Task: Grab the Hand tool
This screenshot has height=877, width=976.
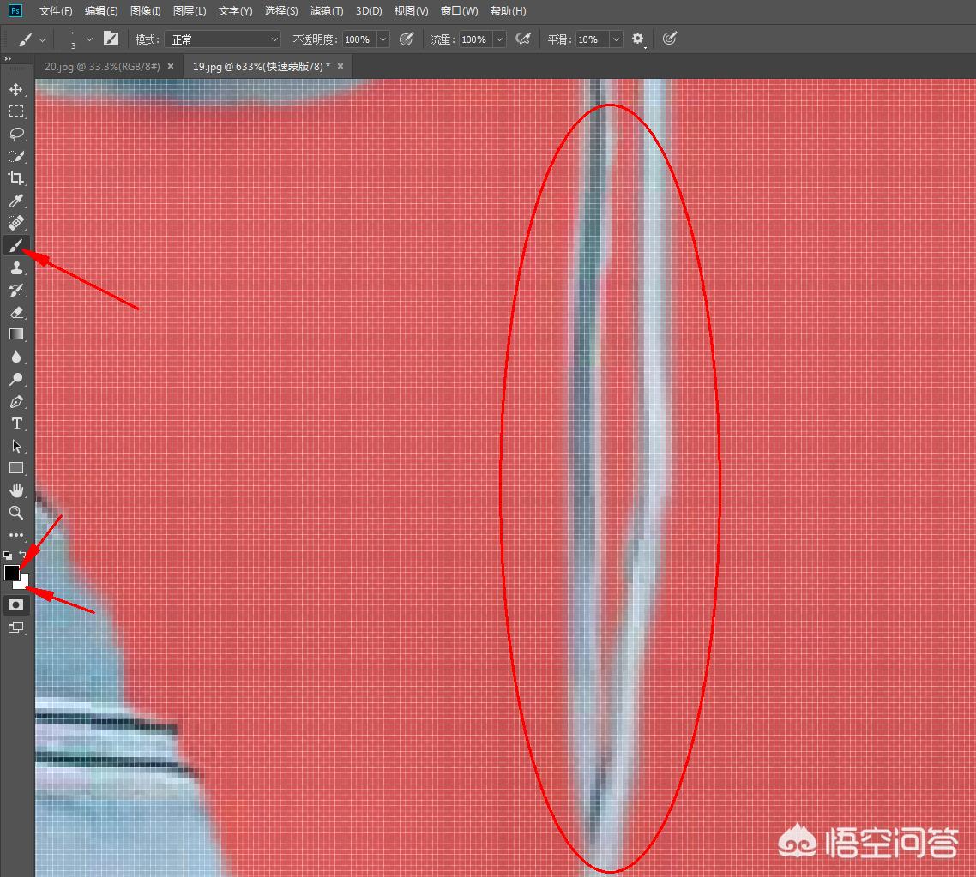Action: (x=16, y=490)
